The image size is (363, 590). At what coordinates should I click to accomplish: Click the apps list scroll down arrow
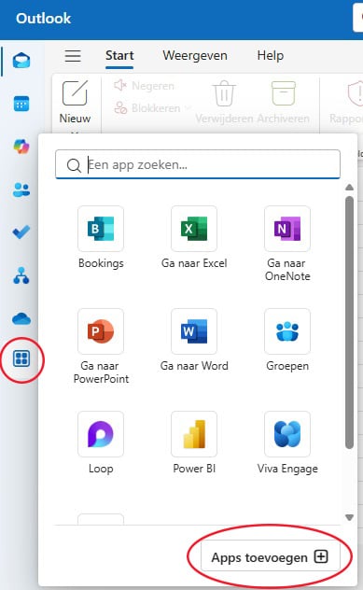coord(349,517)
